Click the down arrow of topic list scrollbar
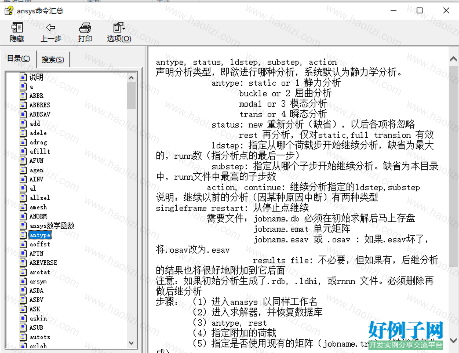 (131, 343)
